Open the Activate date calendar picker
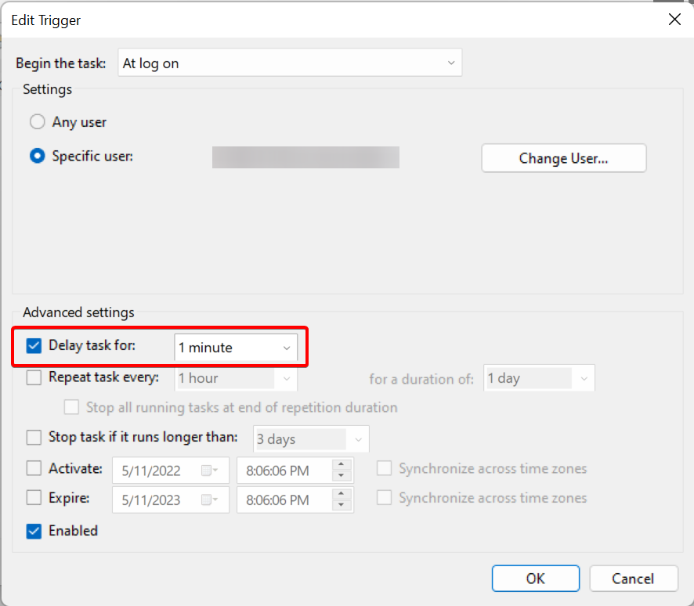The height and width of the screenshot is (606, 694). tap(211, 471)
